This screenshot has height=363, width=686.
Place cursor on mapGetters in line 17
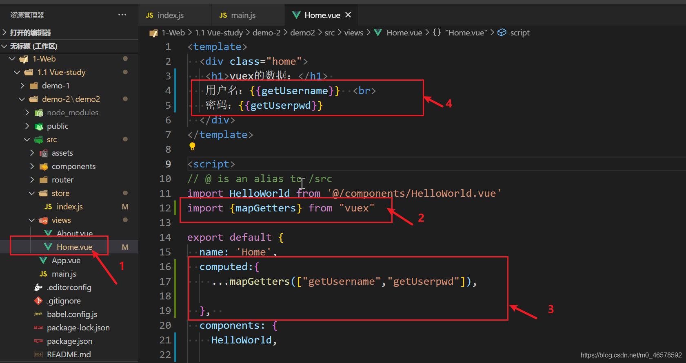click(260, 282)
